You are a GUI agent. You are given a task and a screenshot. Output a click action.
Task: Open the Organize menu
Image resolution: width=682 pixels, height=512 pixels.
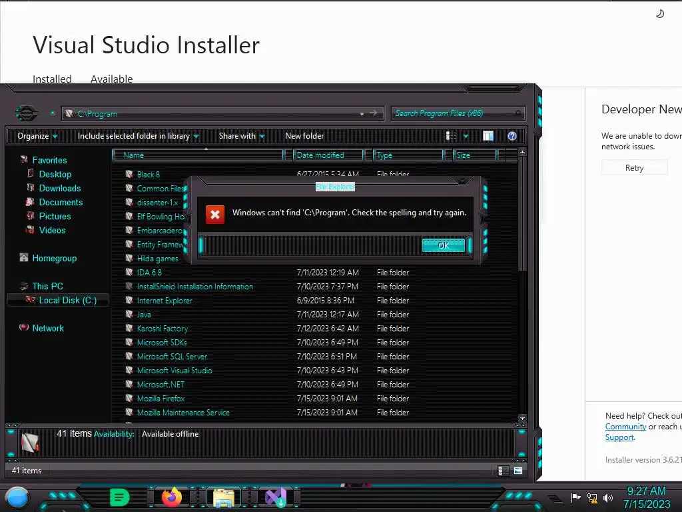[37, 136]
